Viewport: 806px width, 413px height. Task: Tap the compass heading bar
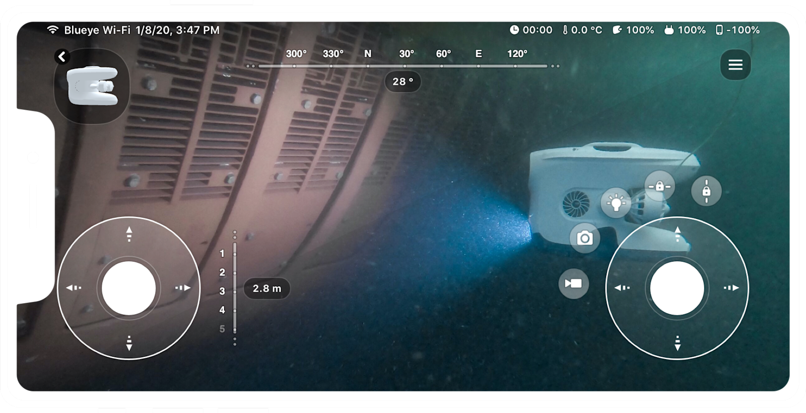tap(403, 66)
